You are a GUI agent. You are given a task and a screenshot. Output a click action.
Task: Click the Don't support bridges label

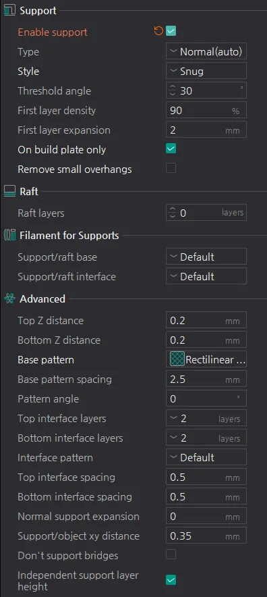(x=67, y=556)
